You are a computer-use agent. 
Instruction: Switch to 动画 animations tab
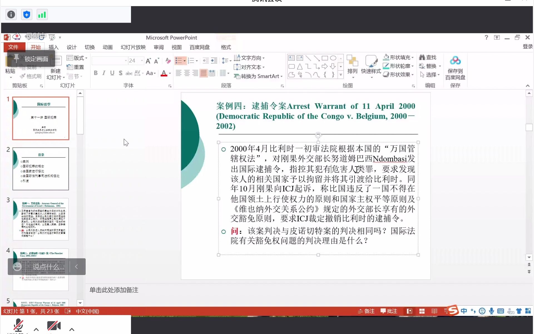tap(107, 47)
